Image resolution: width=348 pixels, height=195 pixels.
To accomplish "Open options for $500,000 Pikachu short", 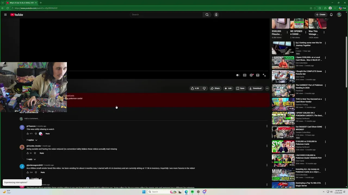I will (x=287, y=32).
